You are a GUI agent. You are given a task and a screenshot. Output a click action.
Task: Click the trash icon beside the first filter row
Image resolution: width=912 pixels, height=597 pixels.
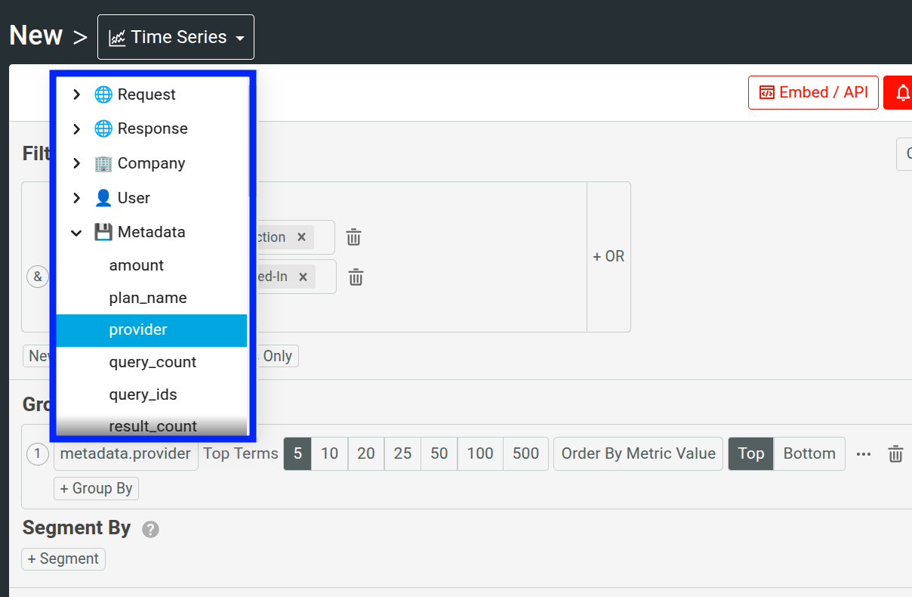[353, 237]
